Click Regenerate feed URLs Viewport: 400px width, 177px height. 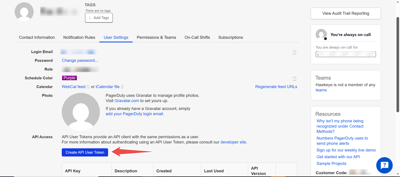tap(276, 87)
